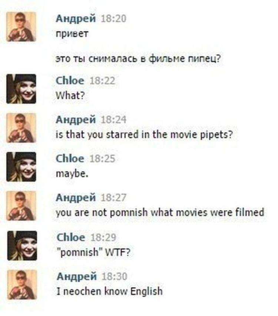Open Chloe's avatar next to the "pomnish" WTF reply
Viewport: 278px width, 316px height.
pos(22,245)
